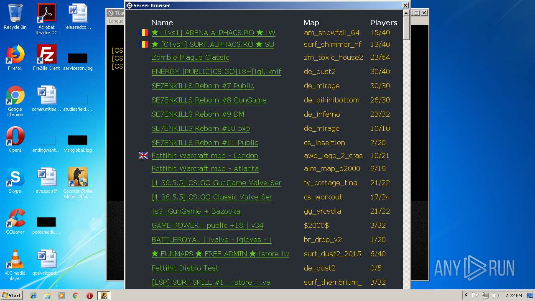Image resolution: width=535 pixels, height=301 pixels.
Task: Click the network tray icon
Action: pyautogui.click(x=485, y=296)
